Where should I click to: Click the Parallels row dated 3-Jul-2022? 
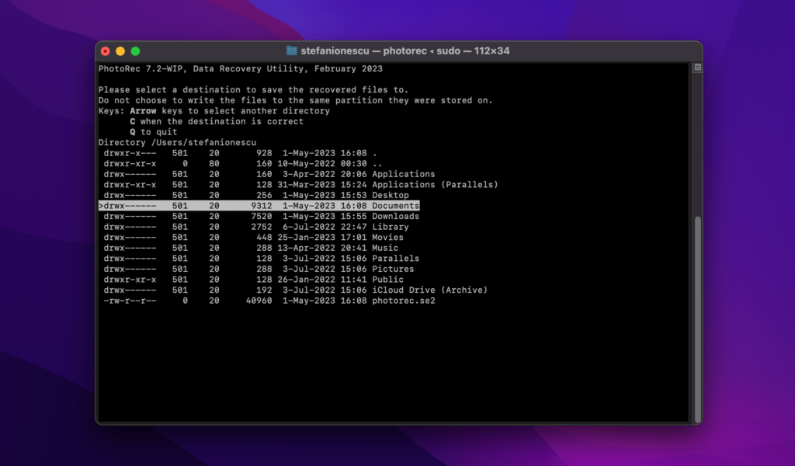click(262, 259)
